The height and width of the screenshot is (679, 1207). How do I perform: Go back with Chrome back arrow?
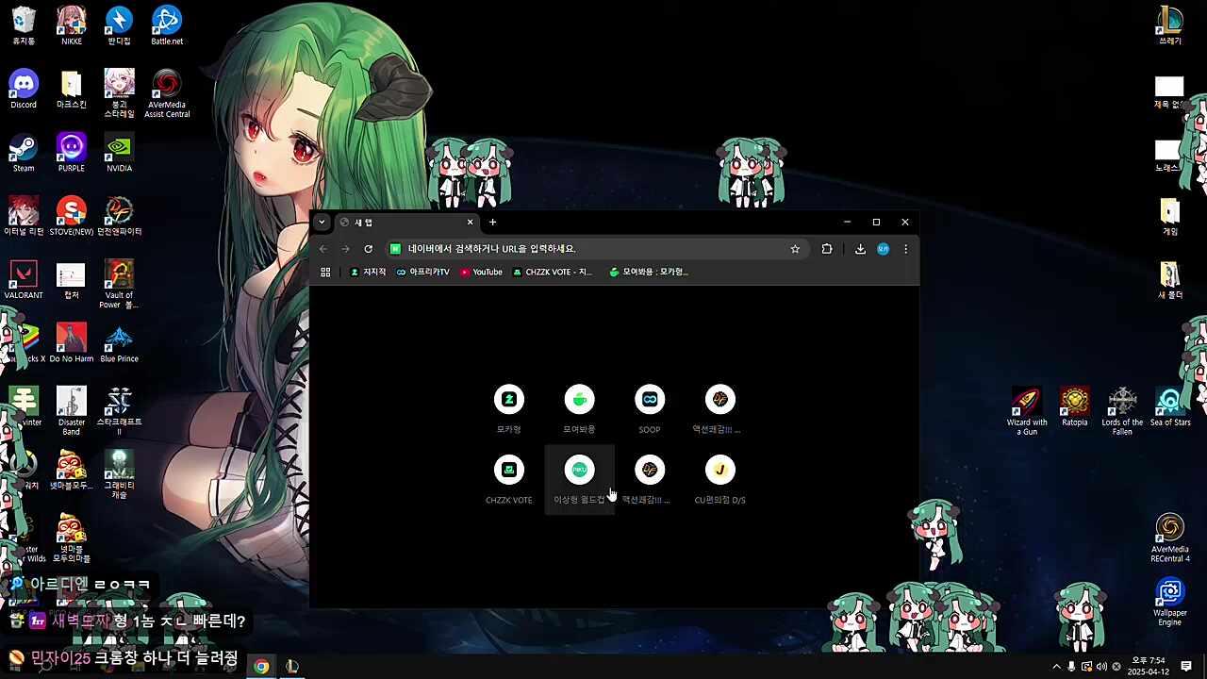(323, 249)
